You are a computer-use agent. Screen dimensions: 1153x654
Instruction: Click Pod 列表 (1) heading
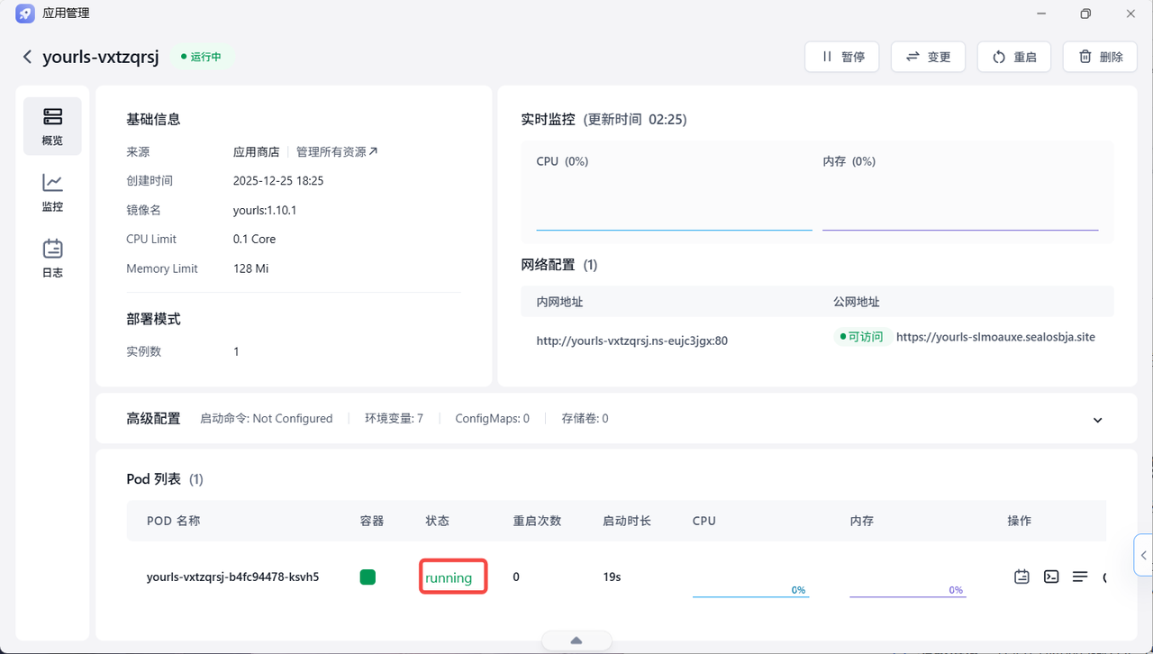pyautogui.click(x=165, y=479)
